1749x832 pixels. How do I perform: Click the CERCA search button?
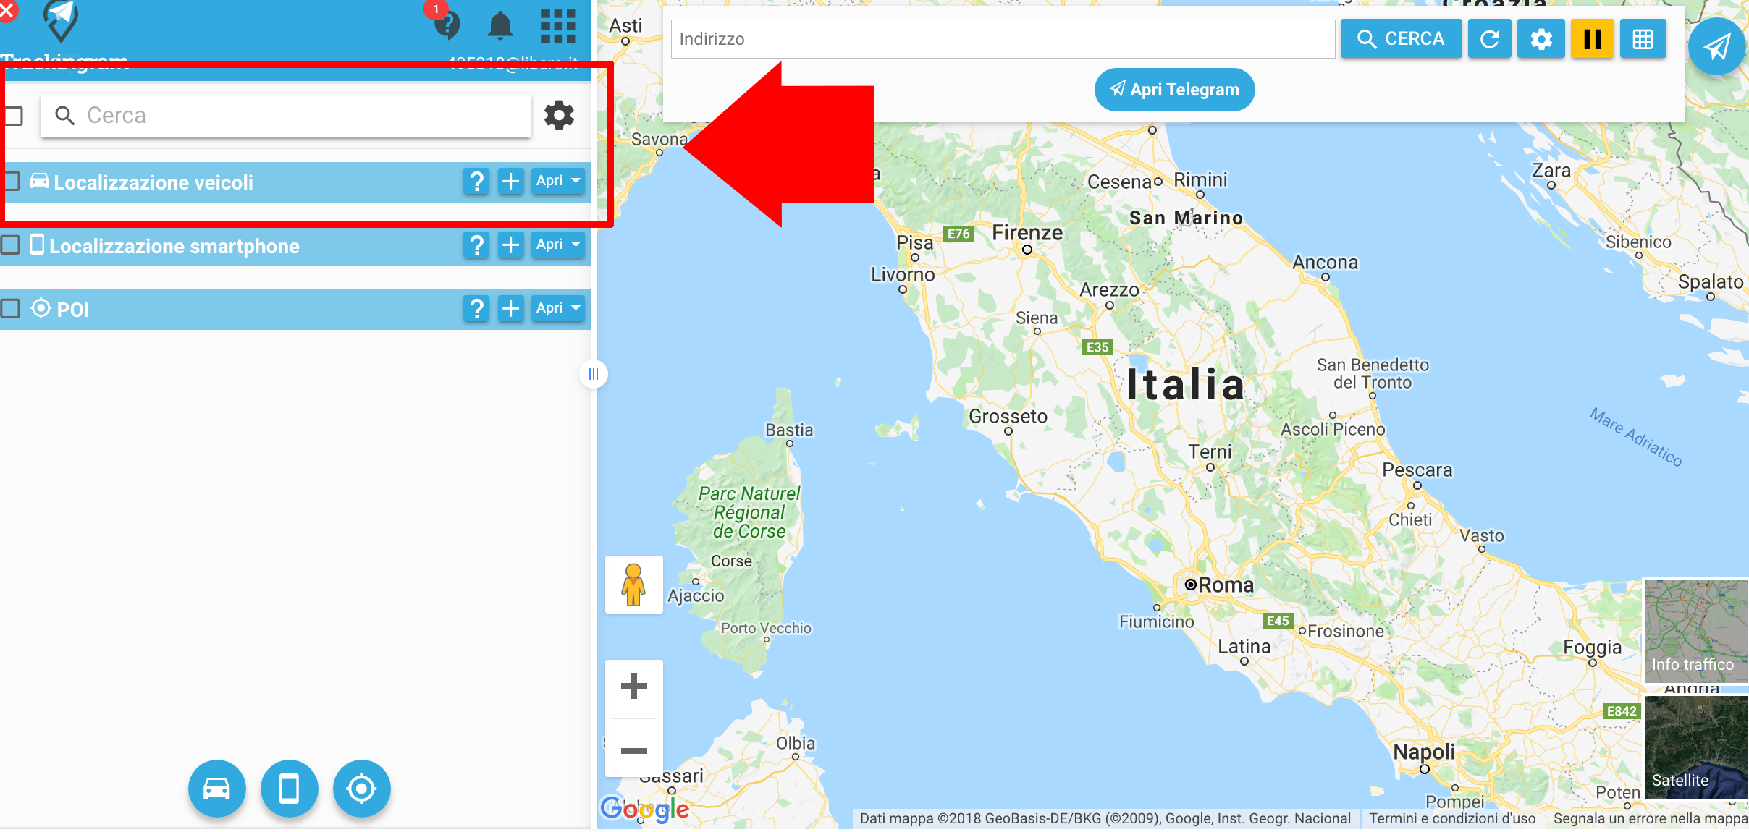point(1401,39)
